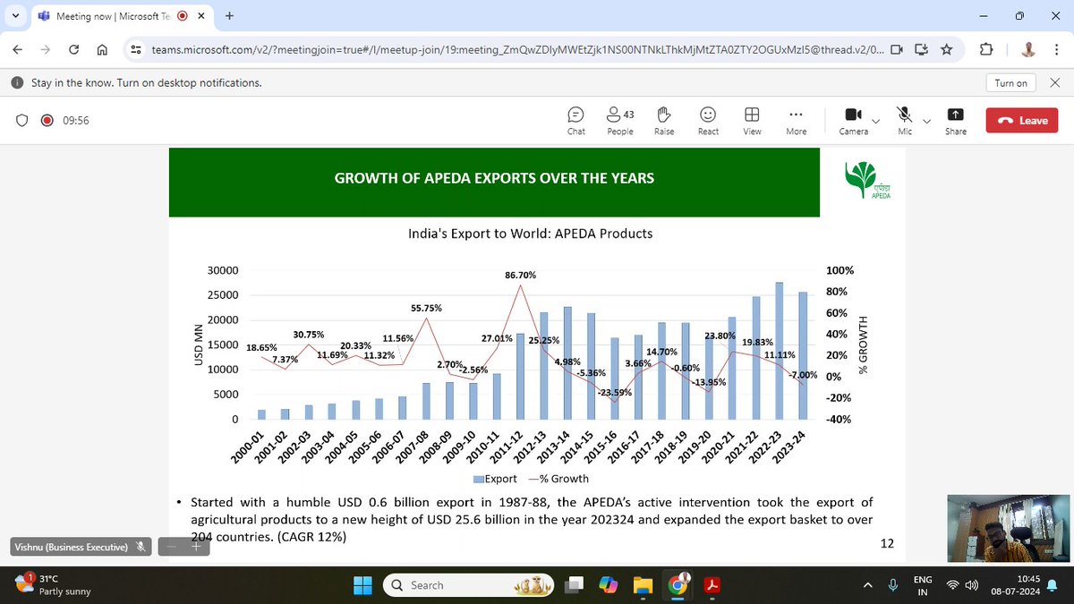Image resolution: width=1074 pixels, height=604 pixels.
Task: Open the More actions menu
Action: (796, 121)
